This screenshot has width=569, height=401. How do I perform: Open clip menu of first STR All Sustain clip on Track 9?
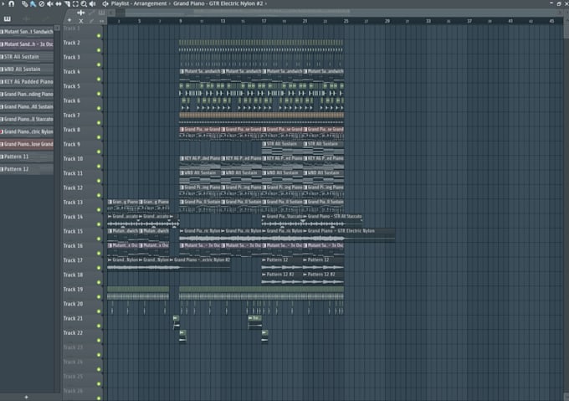point(264,144)
